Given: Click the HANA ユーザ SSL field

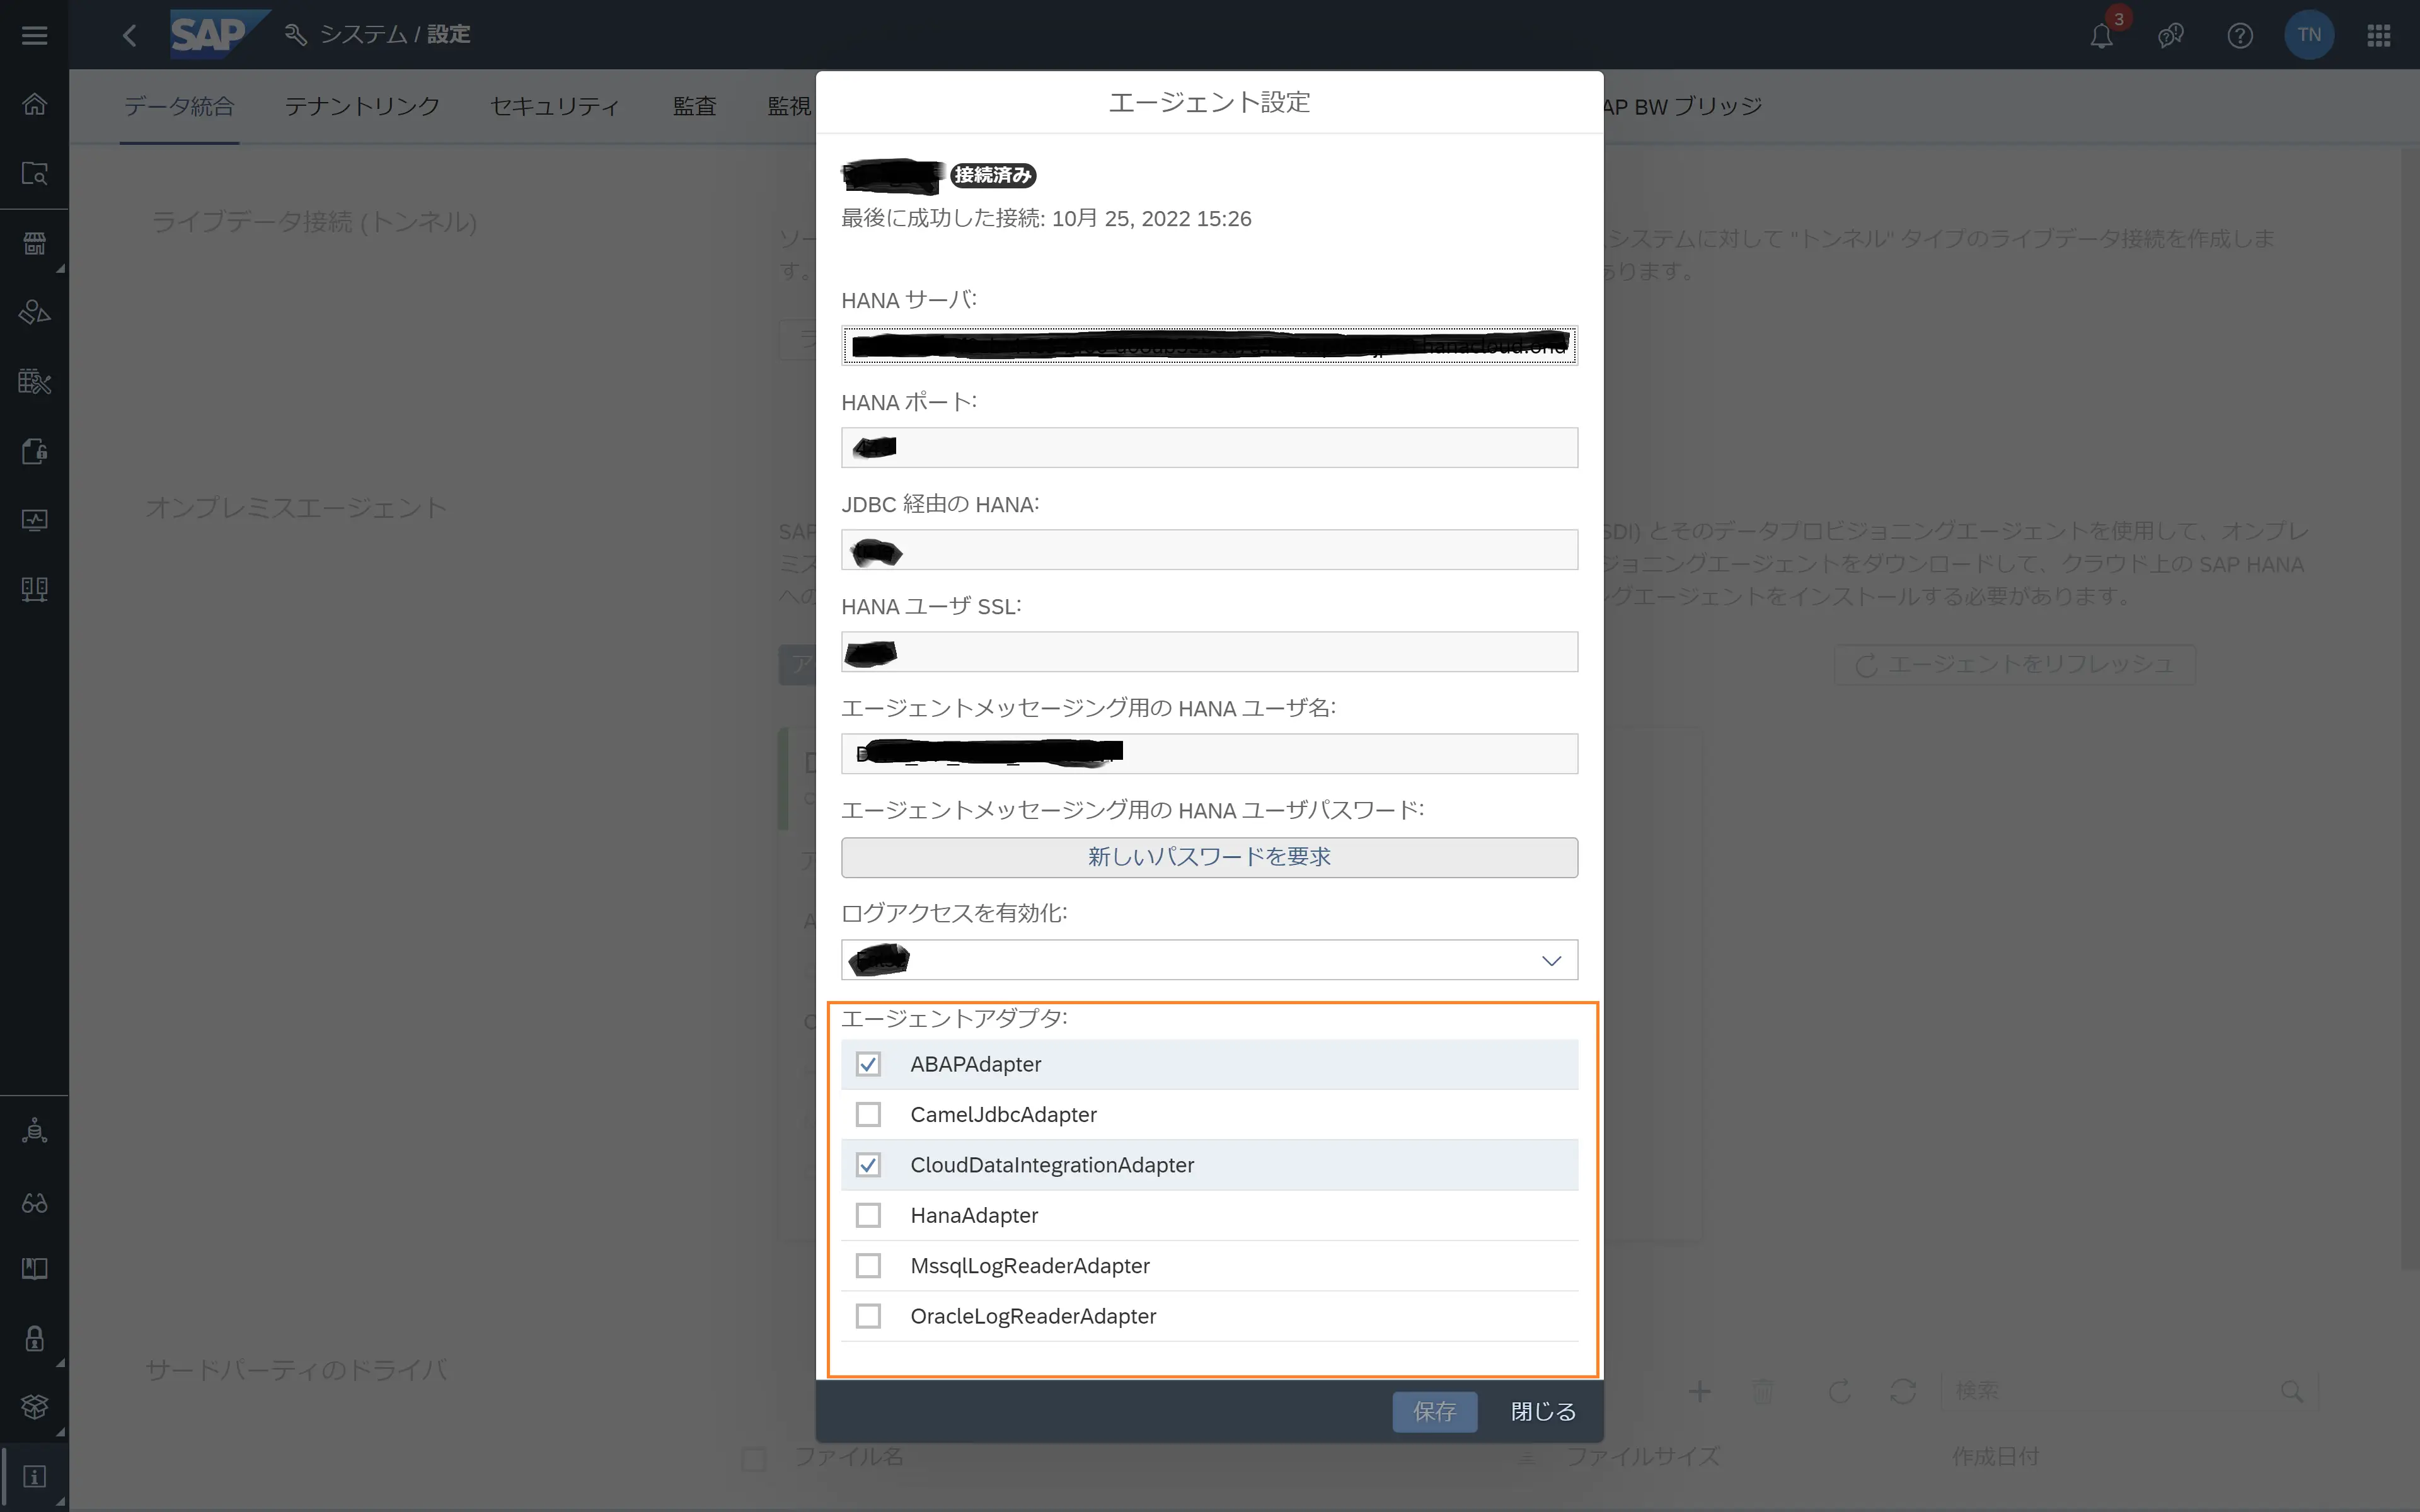Looking at the screenshot, I should pos(1209,652).
